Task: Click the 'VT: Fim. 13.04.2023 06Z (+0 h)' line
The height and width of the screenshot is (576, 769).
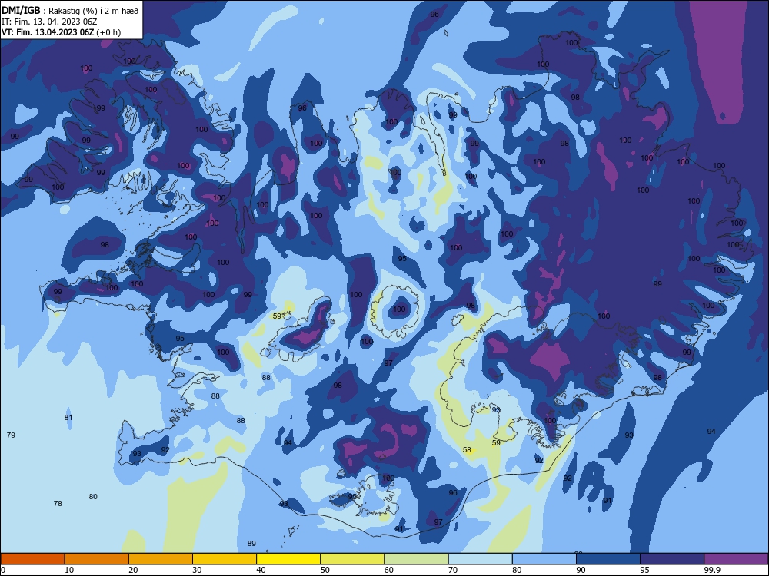Action: click(61, 32)
